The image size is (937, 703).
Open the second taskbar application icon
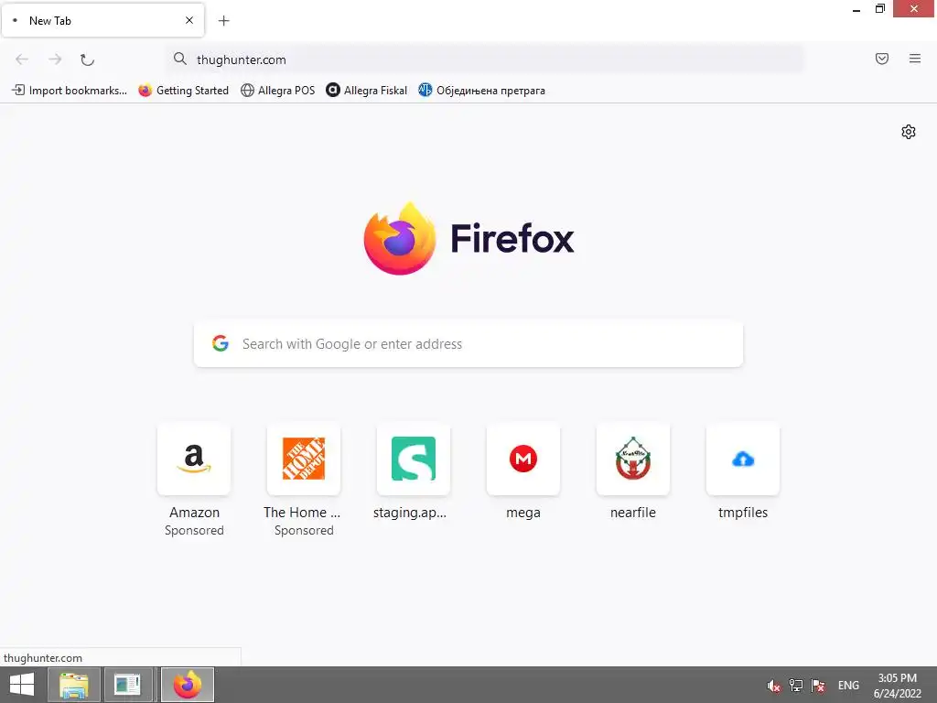(128, 685)
